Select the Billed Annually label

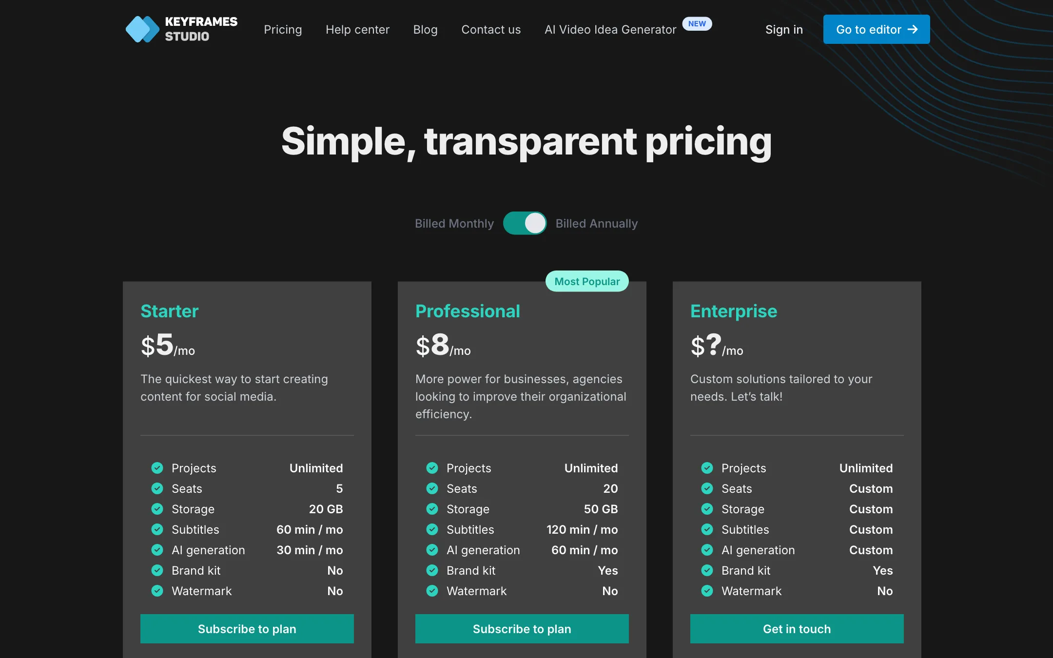tap(596, 223)
